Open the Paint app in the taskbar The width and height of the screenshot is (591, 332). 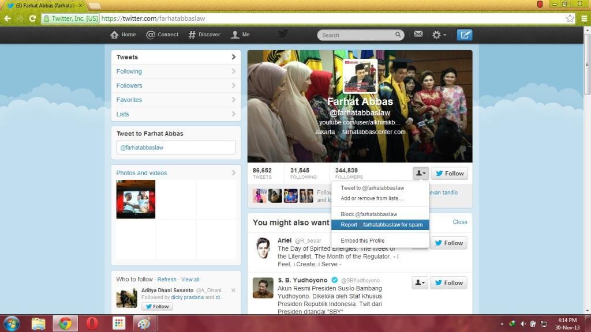point(144,323)
